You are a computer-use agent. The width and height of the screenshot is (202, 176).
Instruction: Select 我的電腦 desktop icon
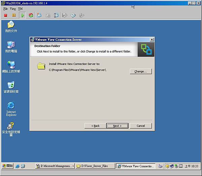click(x=11, y=47)
